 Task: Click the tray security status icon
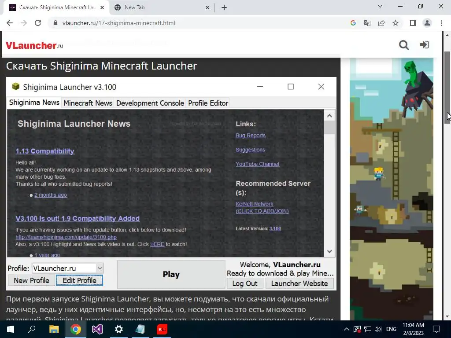357,329
